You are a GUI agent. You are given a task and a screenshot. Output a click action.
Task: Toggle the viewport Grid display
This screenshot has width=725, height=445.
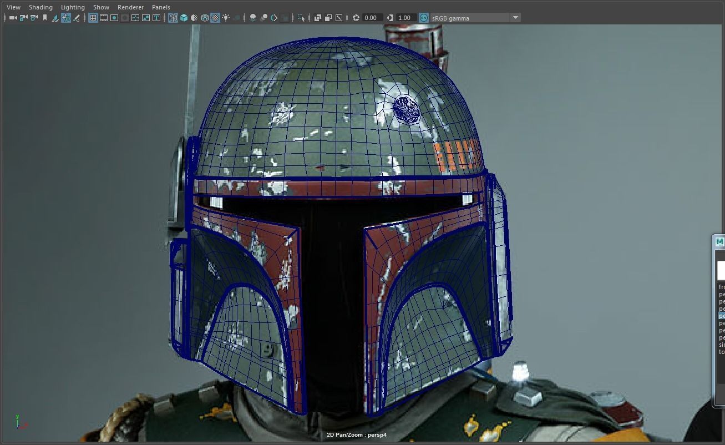pyautogui.click(x=93, y=18)
